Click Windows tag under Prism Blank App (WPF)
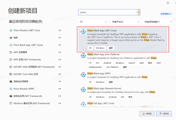Viewport: 176px width, 120px height. pyautogui.click(x=100, y=82)
